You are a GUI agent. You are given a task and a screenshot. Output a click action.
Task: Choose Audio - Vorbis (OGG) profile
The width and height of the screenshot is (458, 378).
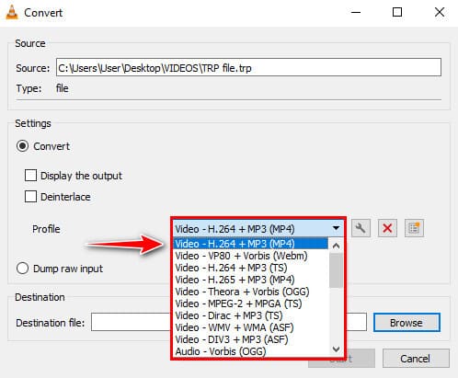point(250,351)
